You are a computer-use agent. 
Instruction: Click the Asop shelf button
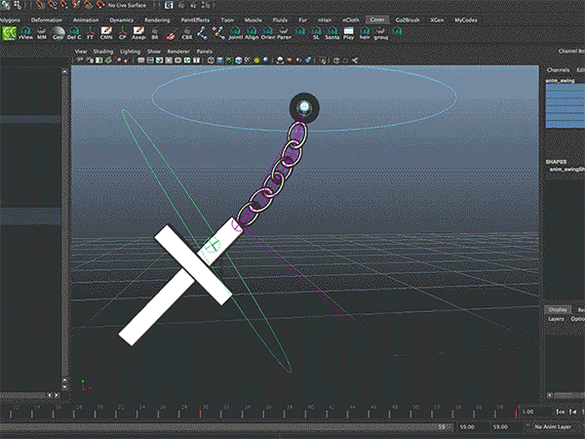coord(138,33)
